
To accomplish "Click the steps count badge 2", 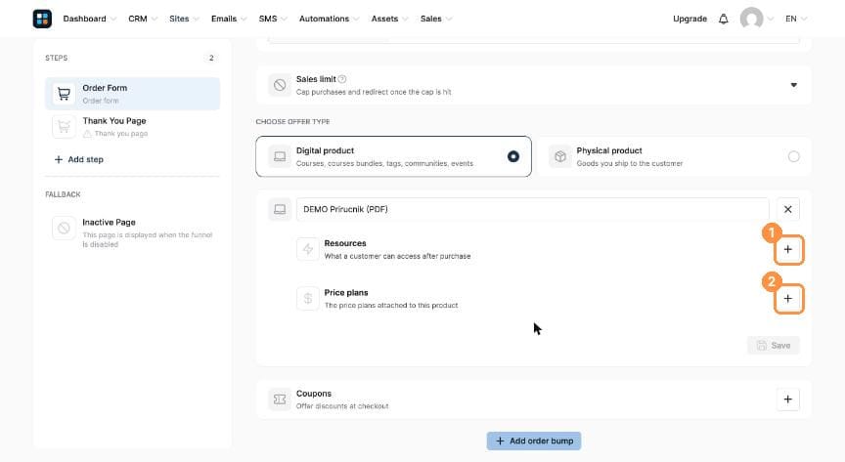I will click(x=211, y=58).
